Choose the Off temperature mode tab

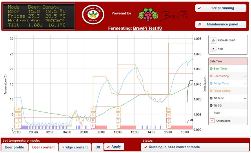click(x=98, y=147)
